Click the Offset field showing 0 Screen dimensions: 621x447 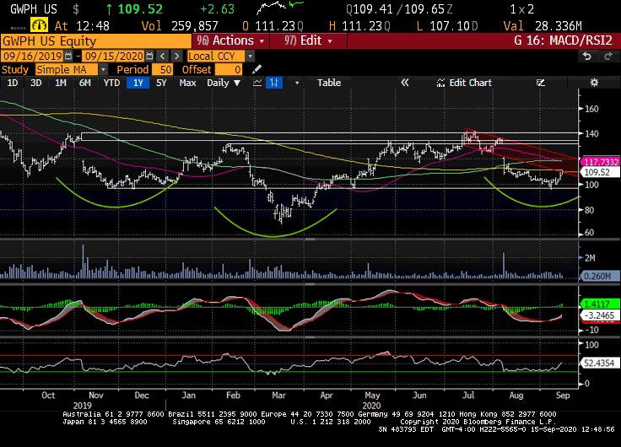pos(229,70)
